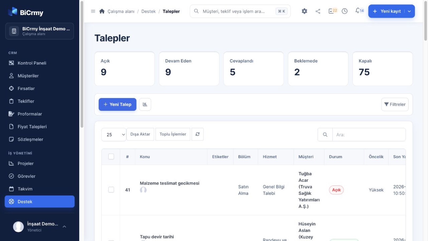Click the sidebar vertical scrollbar

[82, 64]
